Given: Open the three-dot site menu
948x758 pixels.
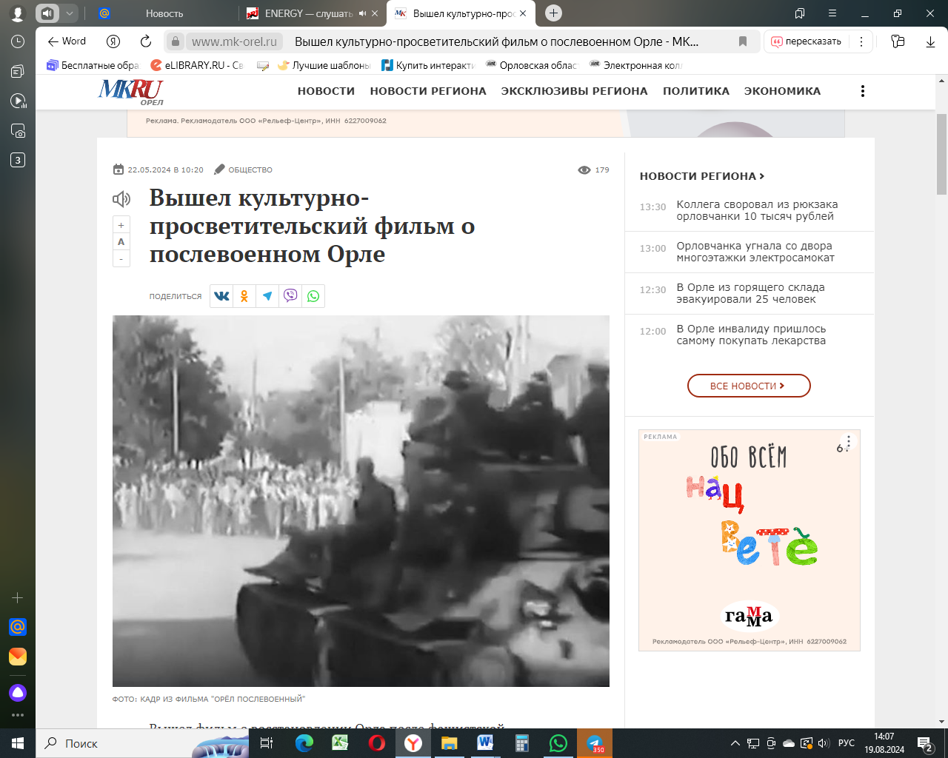Looking at the screenshot, I should [x=862, y=91].
